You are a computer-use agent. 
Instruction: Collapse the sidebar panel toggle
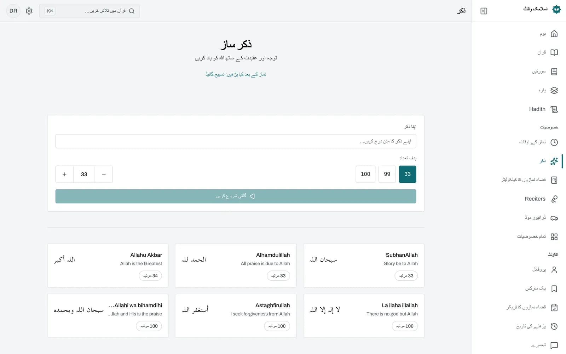coord(484,11)
